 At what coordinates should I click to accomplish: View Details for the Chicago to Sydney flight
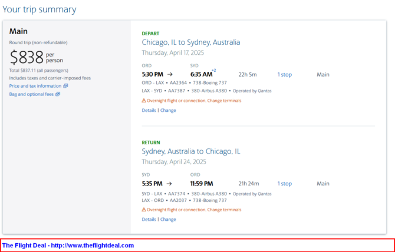coord(149,111)
